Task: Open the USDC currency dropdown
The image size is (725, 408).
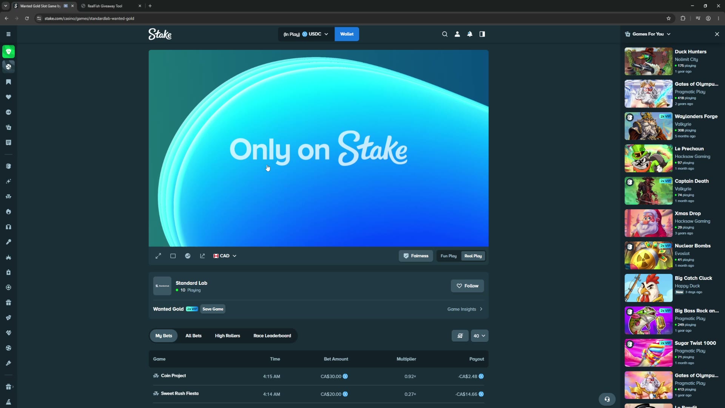Action: coord(306,34)
